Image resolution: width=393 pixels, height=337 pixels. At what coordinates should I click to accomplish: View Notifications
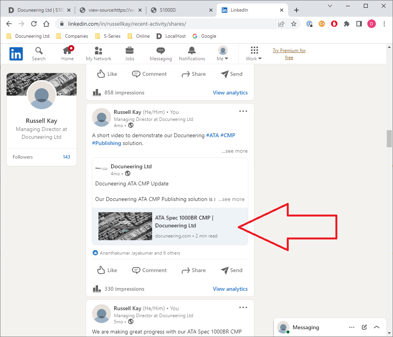tap(192, 54)
